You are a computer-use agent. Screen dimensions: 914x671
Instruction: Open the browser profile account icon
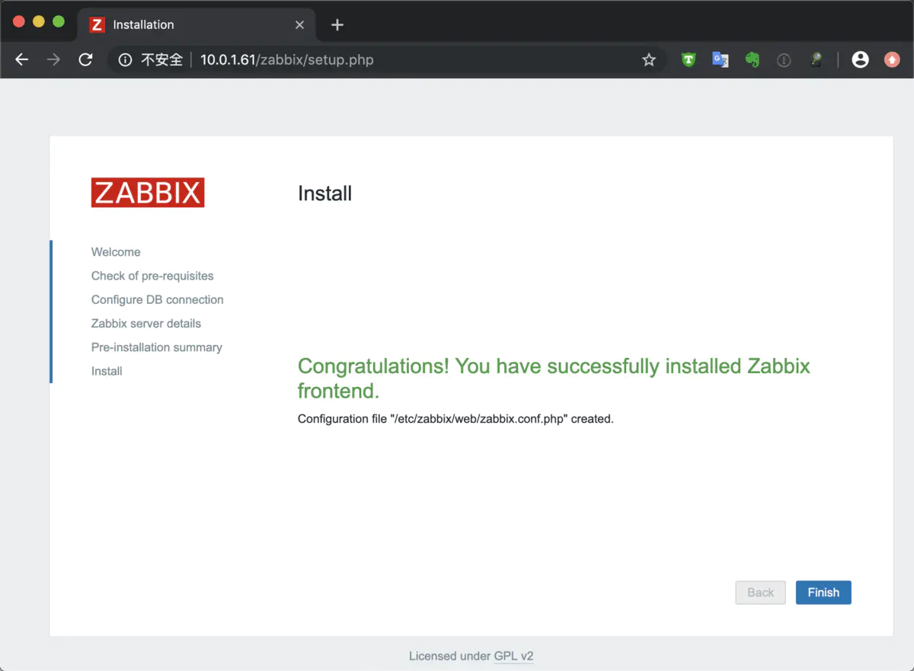(861, 59)
